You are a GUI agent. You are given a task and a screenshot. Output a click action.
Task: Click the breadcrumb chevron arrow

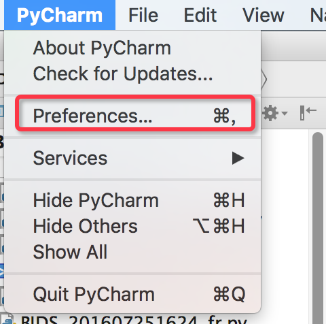click(264, 80)
